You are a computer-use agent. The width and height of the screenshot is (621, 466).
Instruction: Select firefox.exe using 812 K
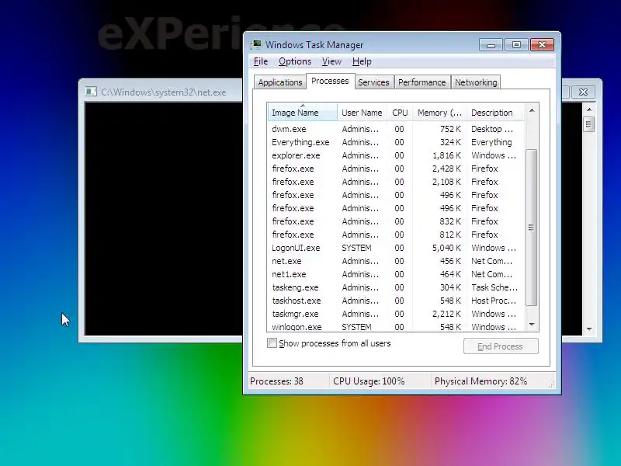click(x=396, y=235)
